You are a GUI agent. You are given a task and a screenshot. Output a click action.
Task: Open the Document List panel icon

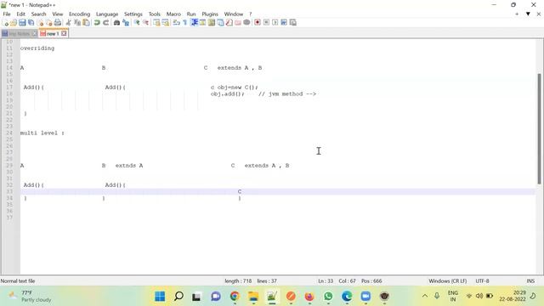220,23
